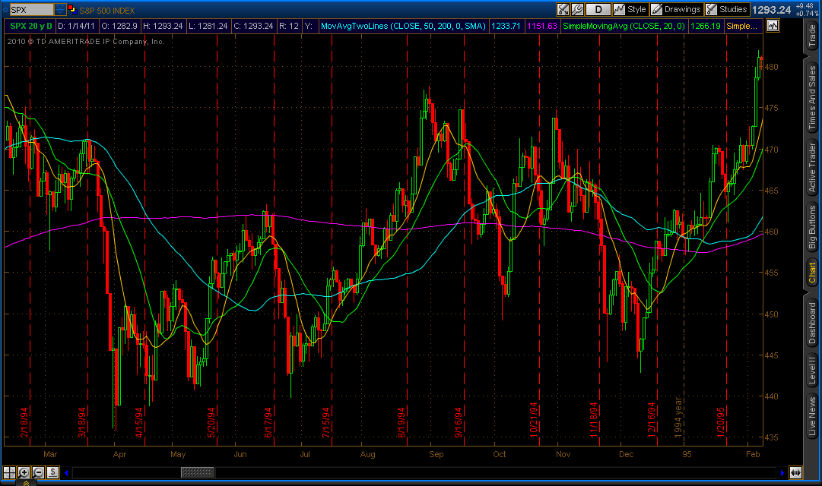Viewport: 822px width, 486px height.
Task: Switch to Big Buttons side tab
Action: tap(813, 228)
